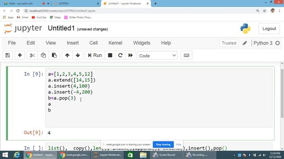Click the Trusted notebook indicator
Image resolution: width=284 pixels, height=159 pixels.
[229, 43]
